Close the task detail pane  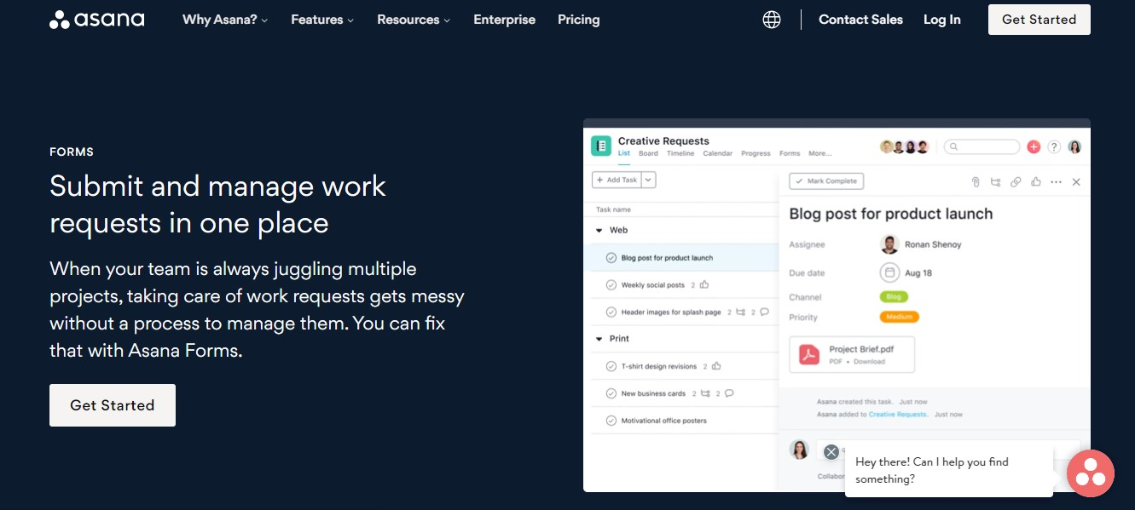coord(1076,182)
